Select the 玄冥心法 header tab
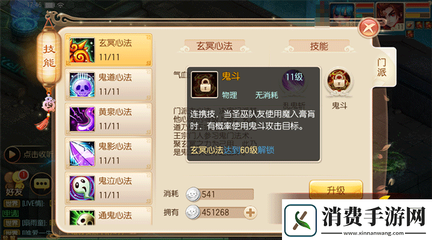This screenshot has height=240, width=432. tap(214, 46)
